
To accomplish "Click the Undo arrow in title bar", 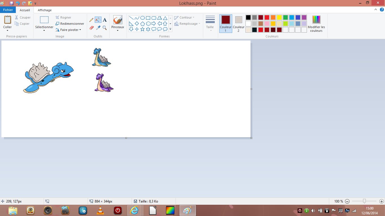I will 18,3.
